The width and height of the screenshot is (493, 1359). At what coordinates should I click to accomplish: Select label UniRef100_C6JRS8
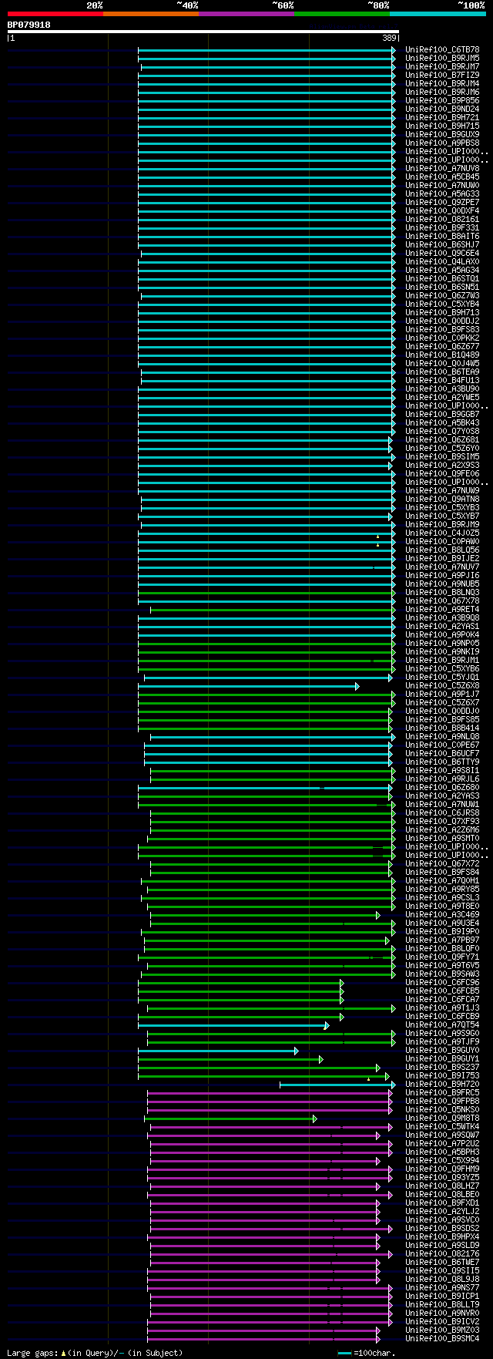[x=442, y=812]
